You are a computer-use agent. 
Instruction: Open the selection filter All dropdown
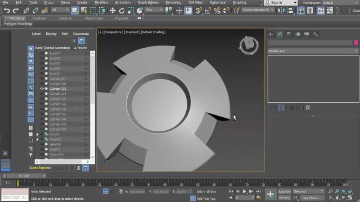[x=60, y=10]
